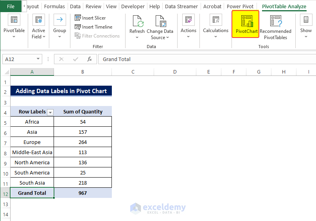
Task: Select the title cell Adding Data Labels
Action: [x=61, y=91]
